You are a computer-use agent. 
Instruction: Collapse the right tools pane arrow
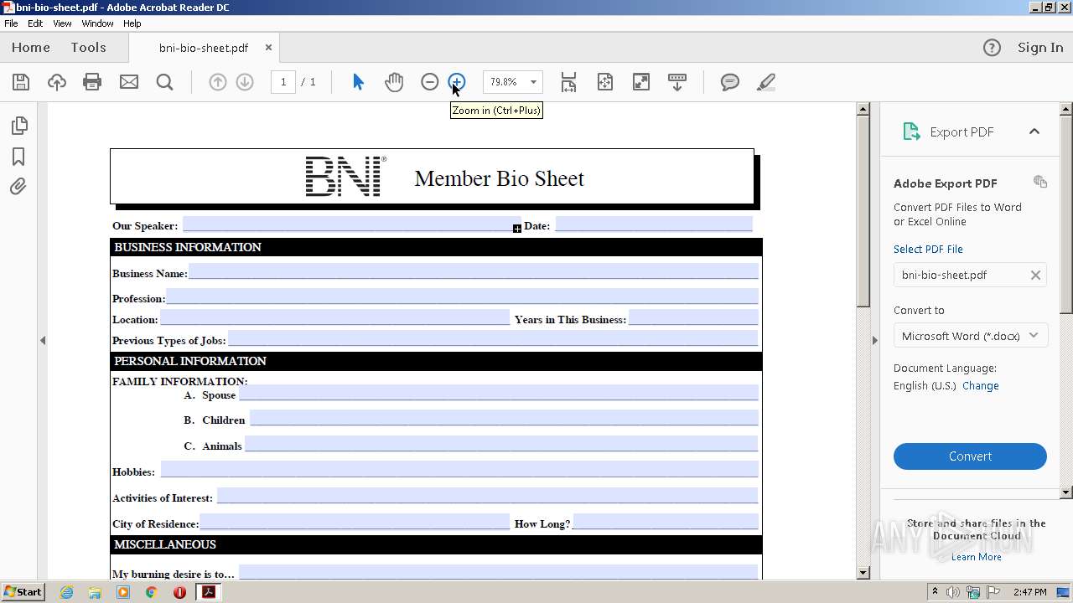pyautogui.click(x=875, y=340)
